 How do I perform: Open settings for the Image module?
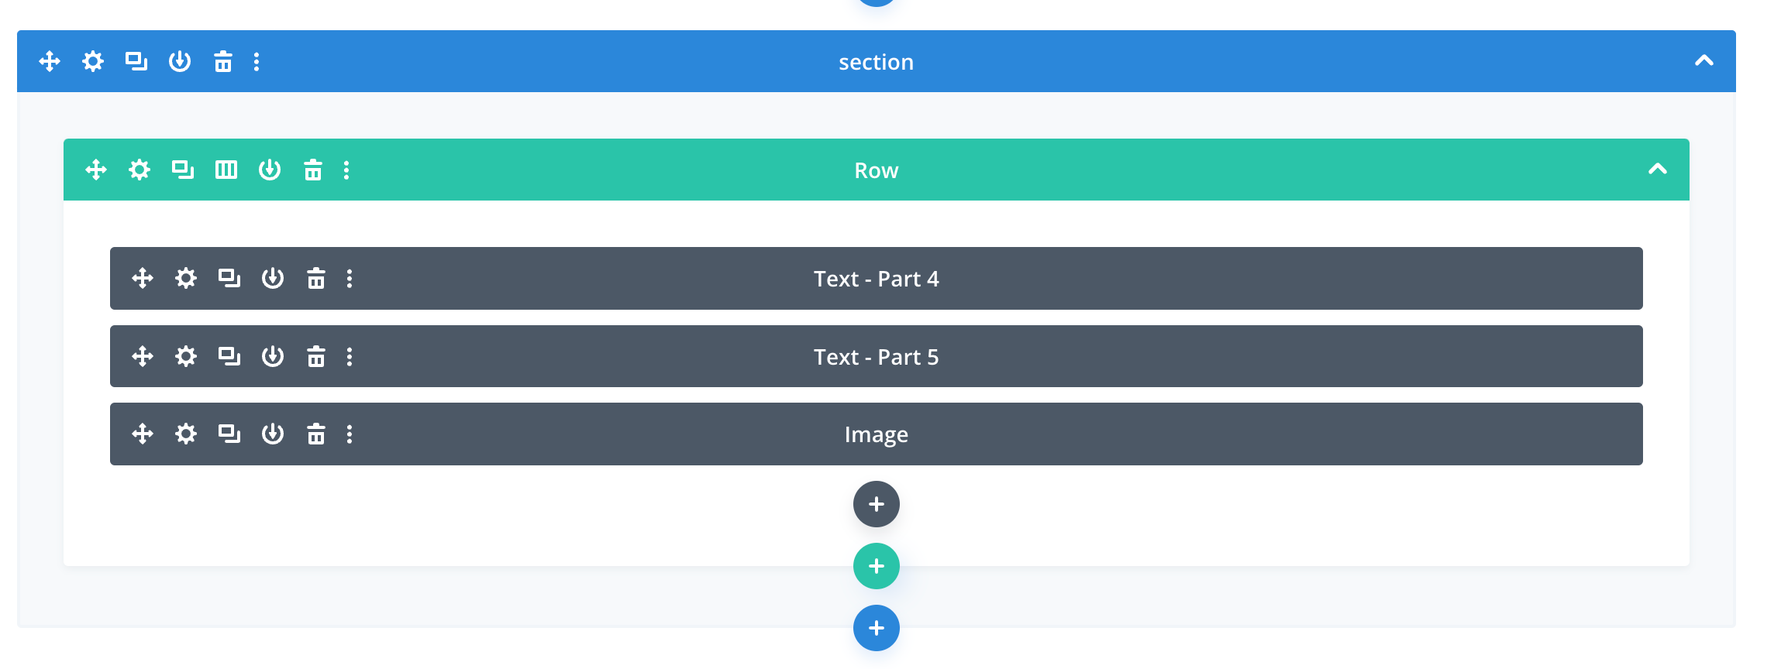point(186,434)
